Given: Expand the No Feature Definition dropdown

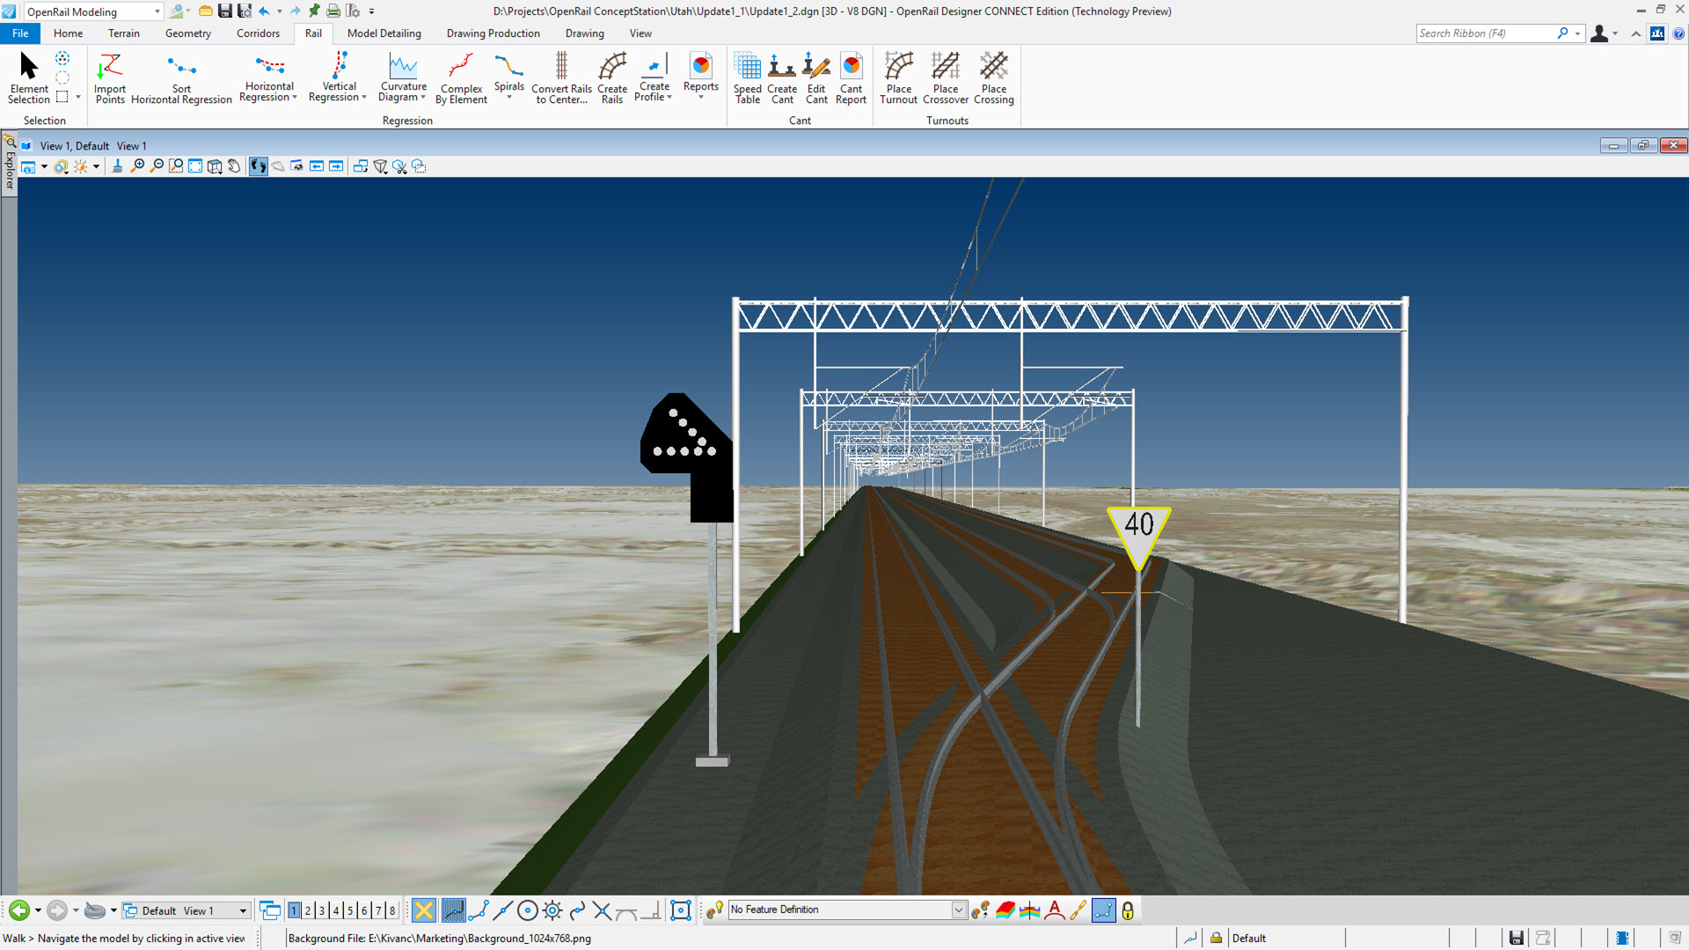Looking at the screenshot, I should (959, 910).
